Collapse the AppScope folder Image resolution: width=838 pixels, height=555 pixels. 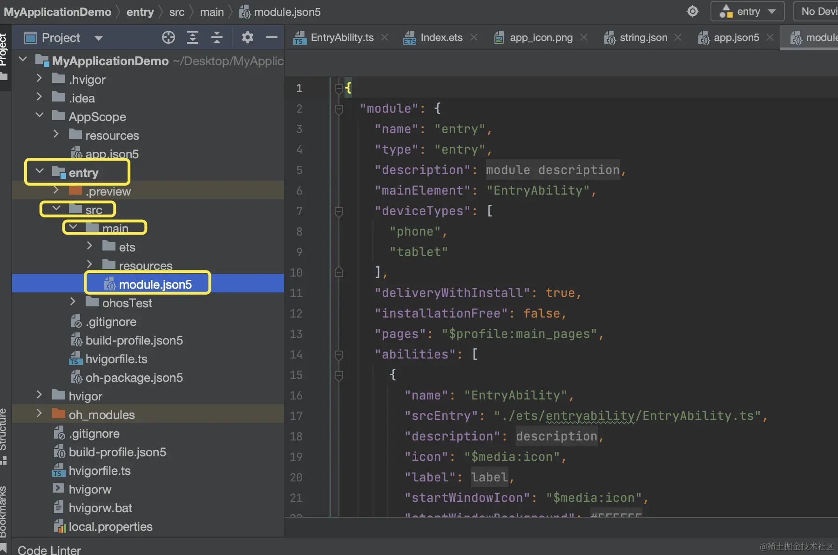[40, 115]
